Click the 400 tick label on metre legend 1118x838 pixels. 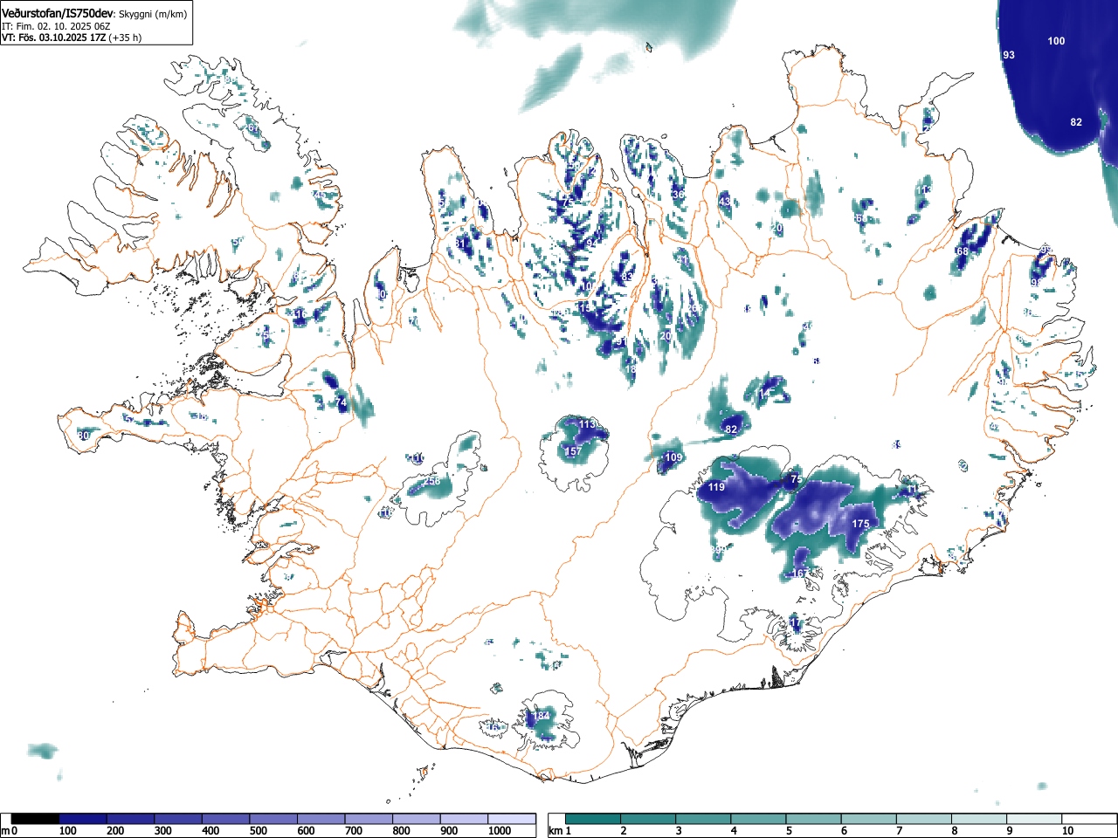(x=210, y=831)
